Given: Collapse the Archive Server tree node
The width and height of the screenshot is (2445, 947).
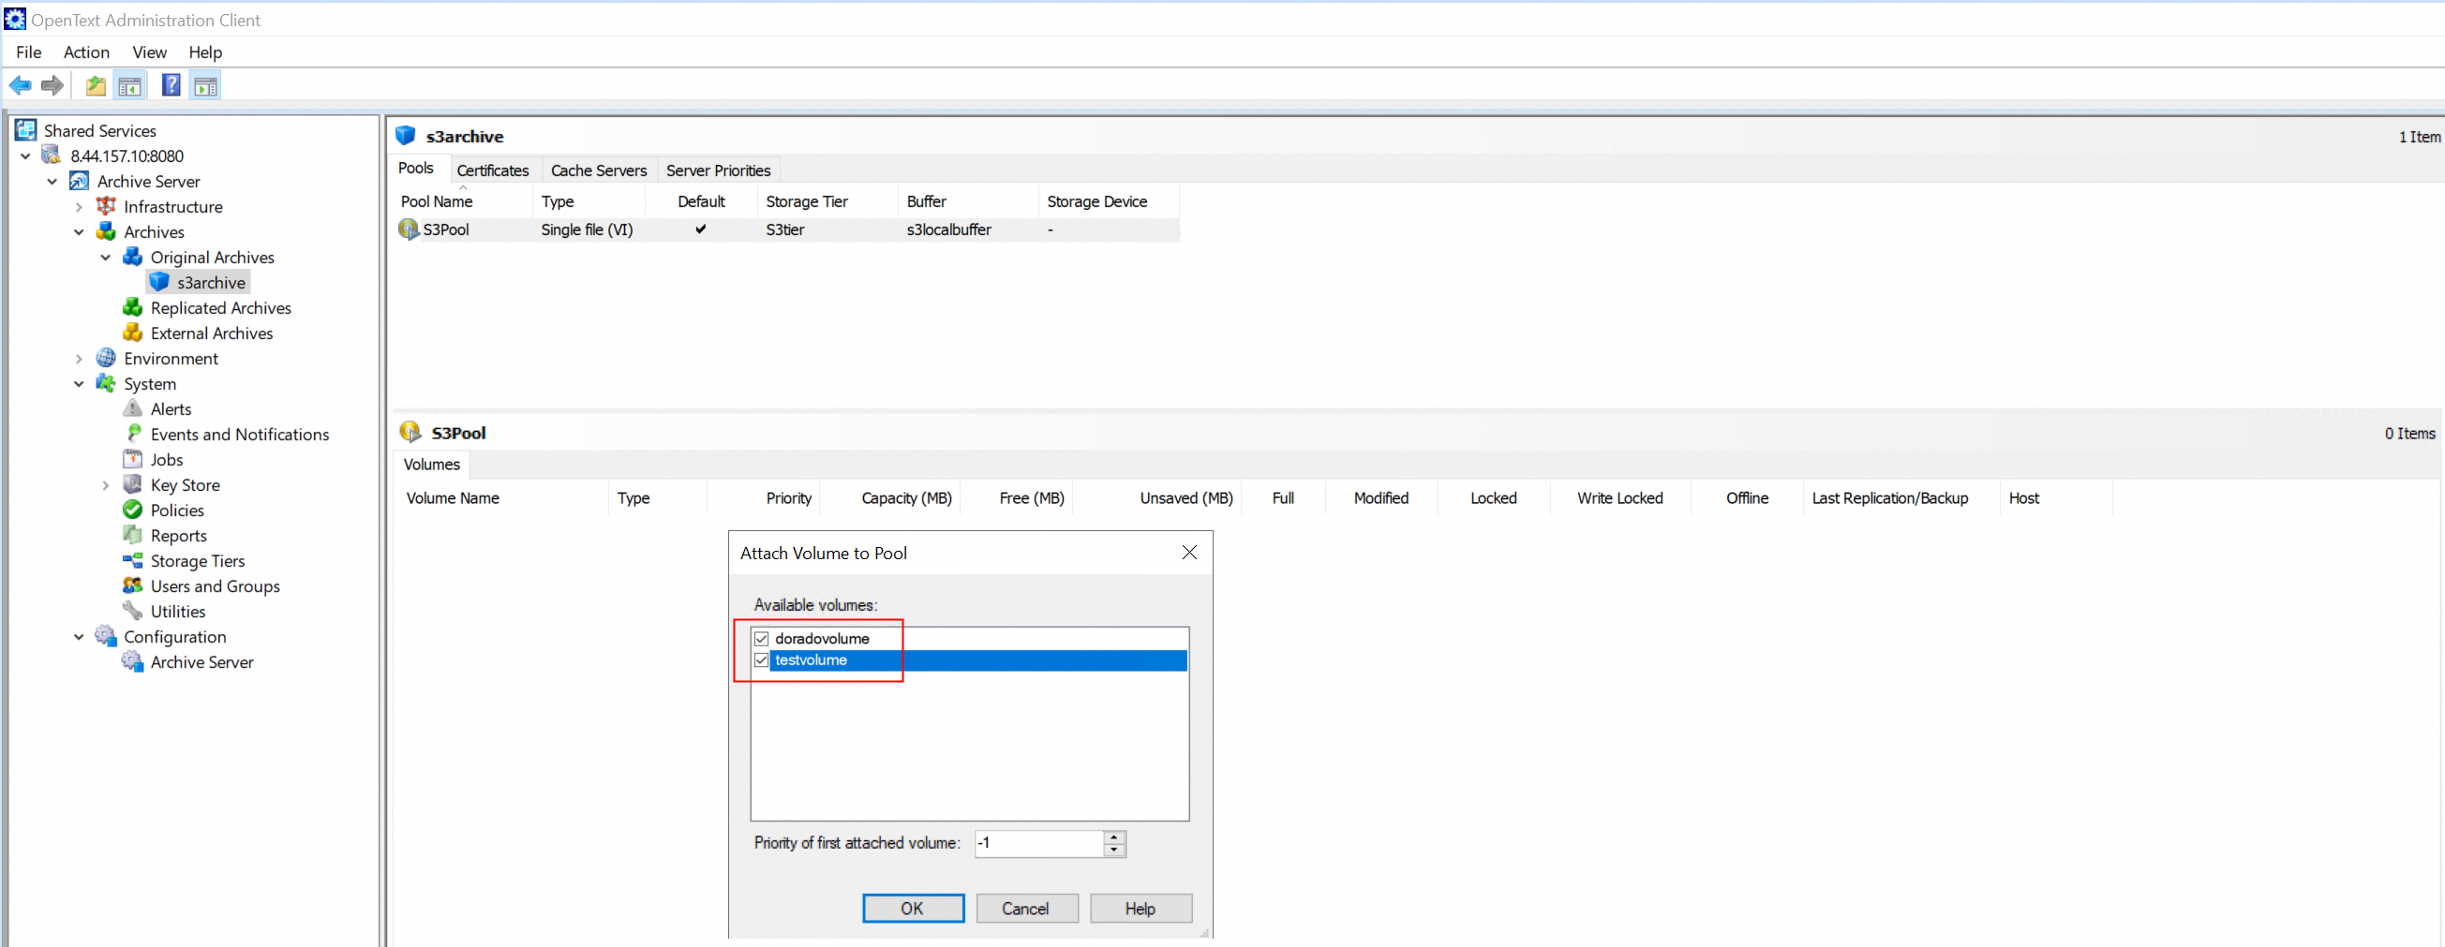Looking at the screenshot, I should [52, 181].
